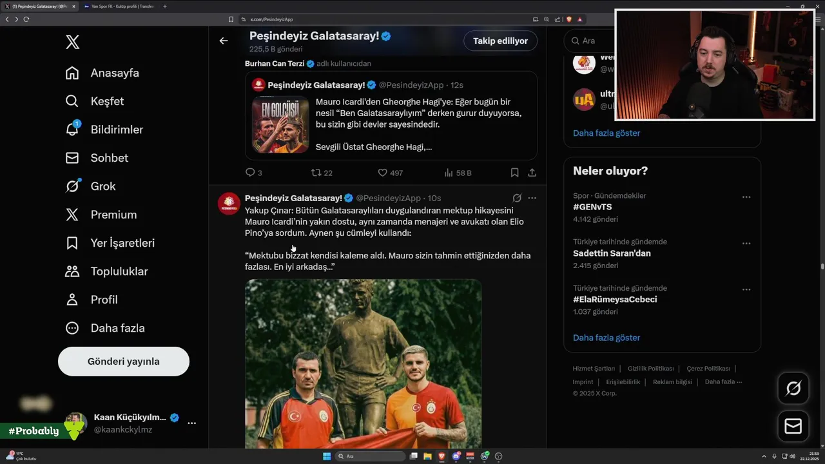
Task: Open Windows Start menu
Action: [327, 456]
